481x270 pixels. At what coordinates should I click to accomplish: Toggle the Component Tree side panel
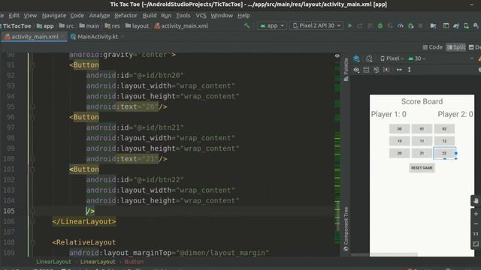pos(346,229)
